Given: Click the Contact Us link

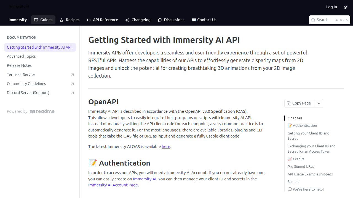Looking at the screenshot, I should 204,20.
